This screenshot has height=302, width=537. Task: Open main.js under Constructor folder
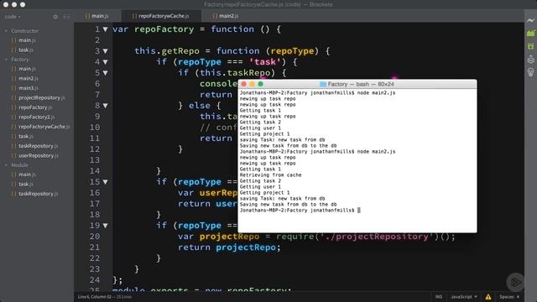27,40
